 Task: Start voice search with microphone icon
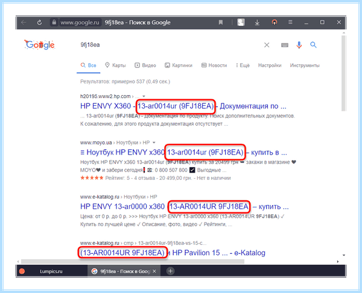pos(299,45)
